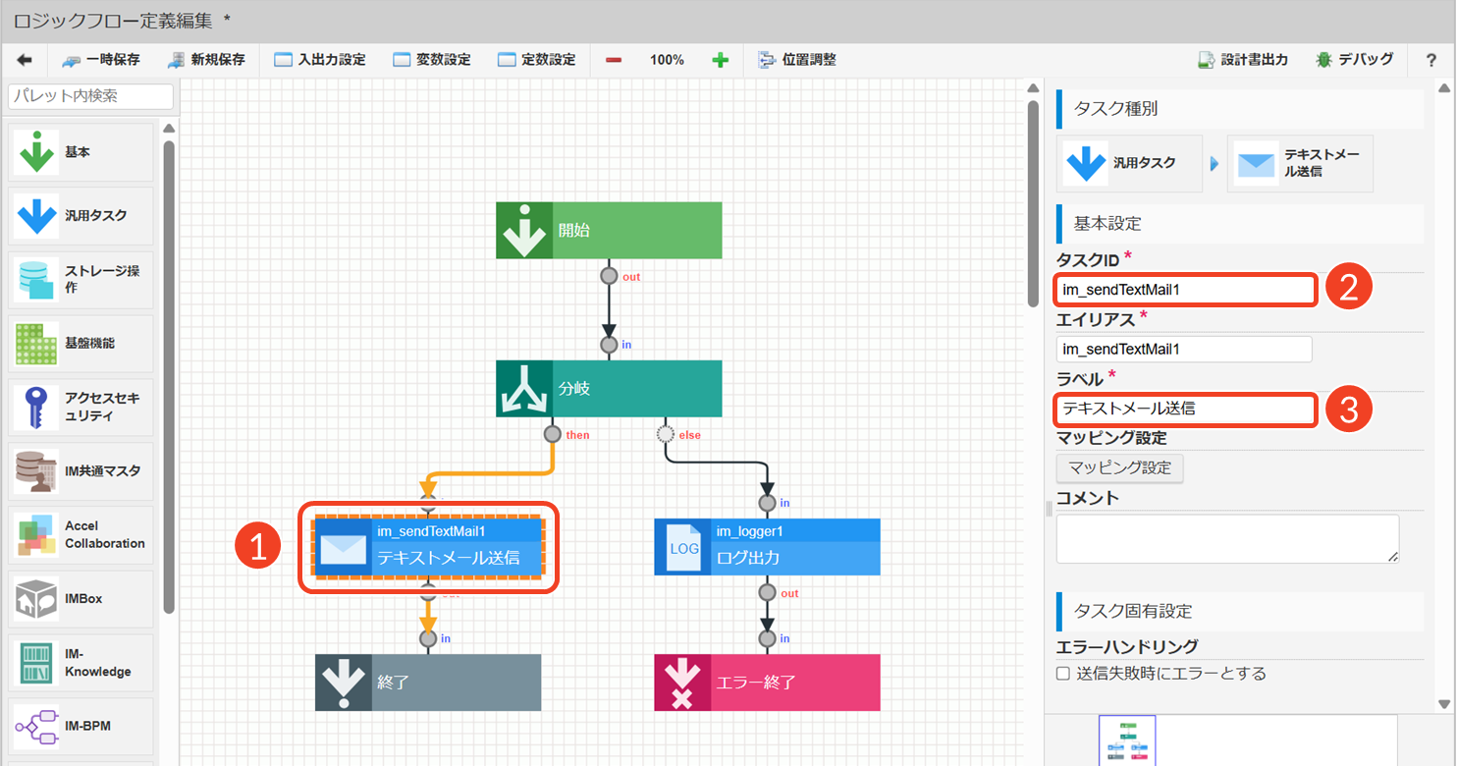Open 変数設定 from the toolbar

431,60
